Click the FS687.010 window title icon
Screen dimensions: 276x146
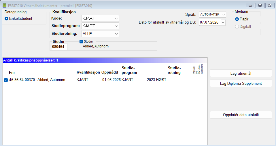pyautogui.click(x=4, y=6)
